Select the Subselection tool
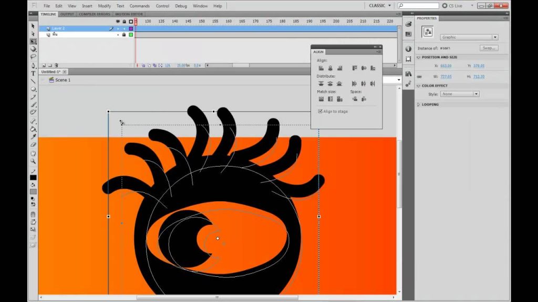 33,34
